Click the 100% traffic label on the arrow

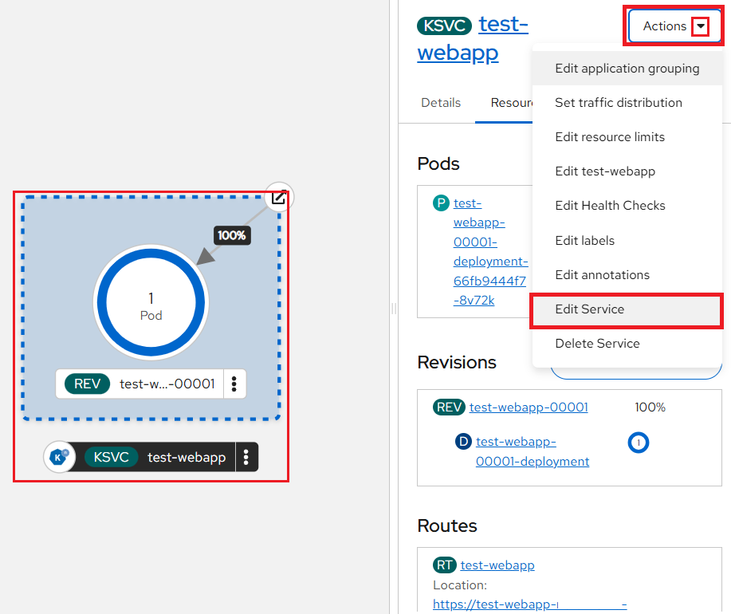tap(232, 236)
